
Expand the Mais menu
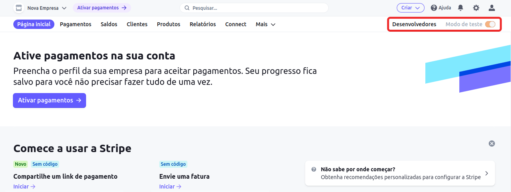click(266, 24)
